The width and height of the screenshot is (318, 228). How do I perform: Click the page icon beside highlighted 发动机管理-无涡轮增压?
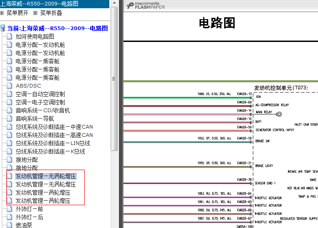coord(9,176)
